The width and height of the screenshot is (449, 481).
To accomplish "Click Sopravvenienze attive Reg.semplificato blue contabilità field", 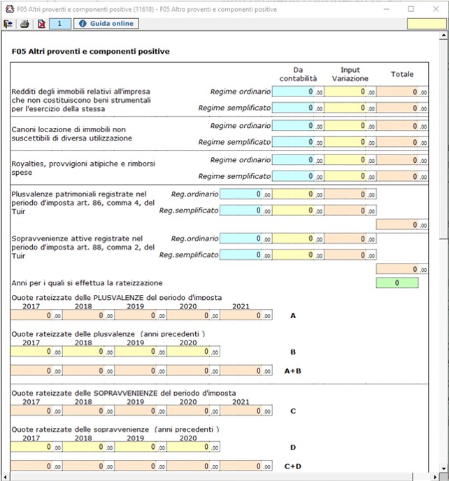I will click(245, 255).
